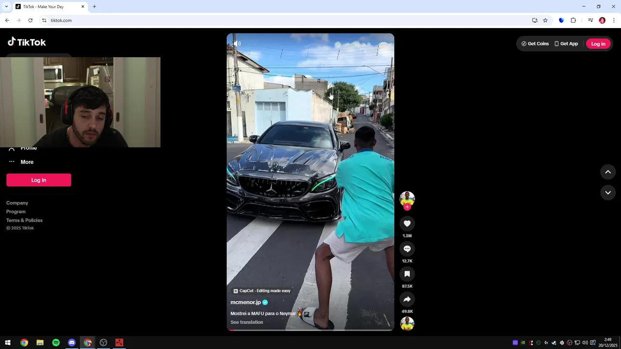Image resolution: width=621 pixels, height=349 pixels.
Task: Click the Get App button
Action: (566, 44)
